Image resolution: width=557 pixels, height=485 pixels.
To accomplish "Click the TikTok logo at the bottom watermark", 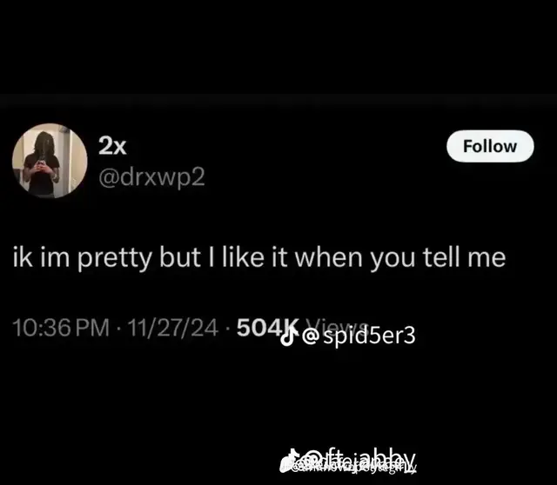I will (290, 461).
